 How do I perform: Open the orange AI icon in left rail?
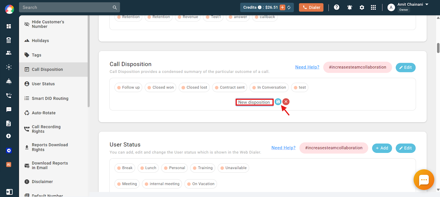(x=9, y=164)
